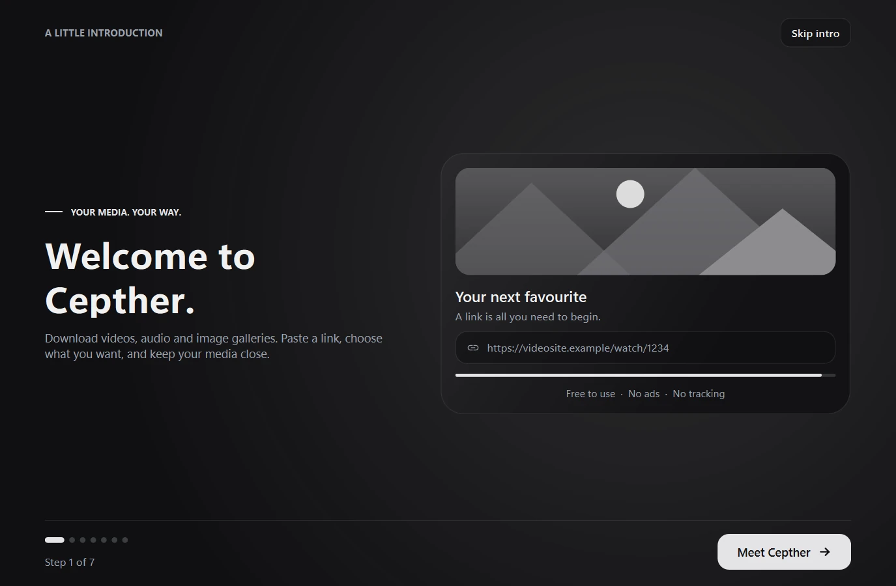Click the "Free to use" label
The height and width of the screenshot is (586, 896).
point(590,393)
